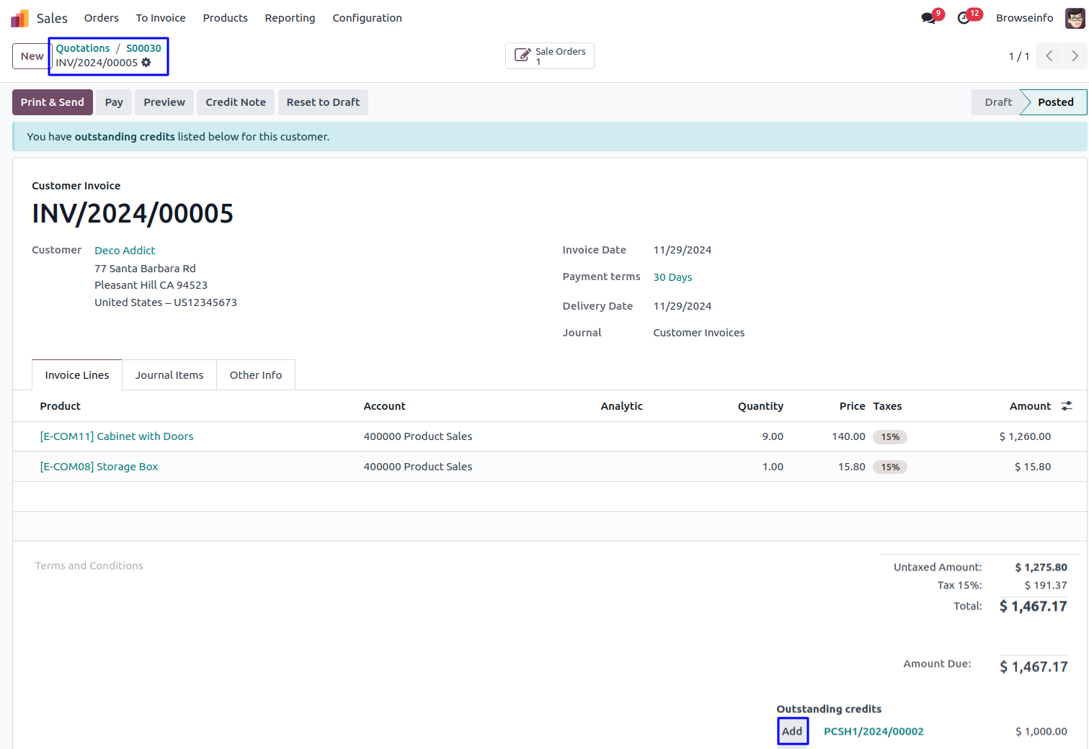
Task: Expand the Reporting menu
Action: pyautogui.click(x=290, y=18)
